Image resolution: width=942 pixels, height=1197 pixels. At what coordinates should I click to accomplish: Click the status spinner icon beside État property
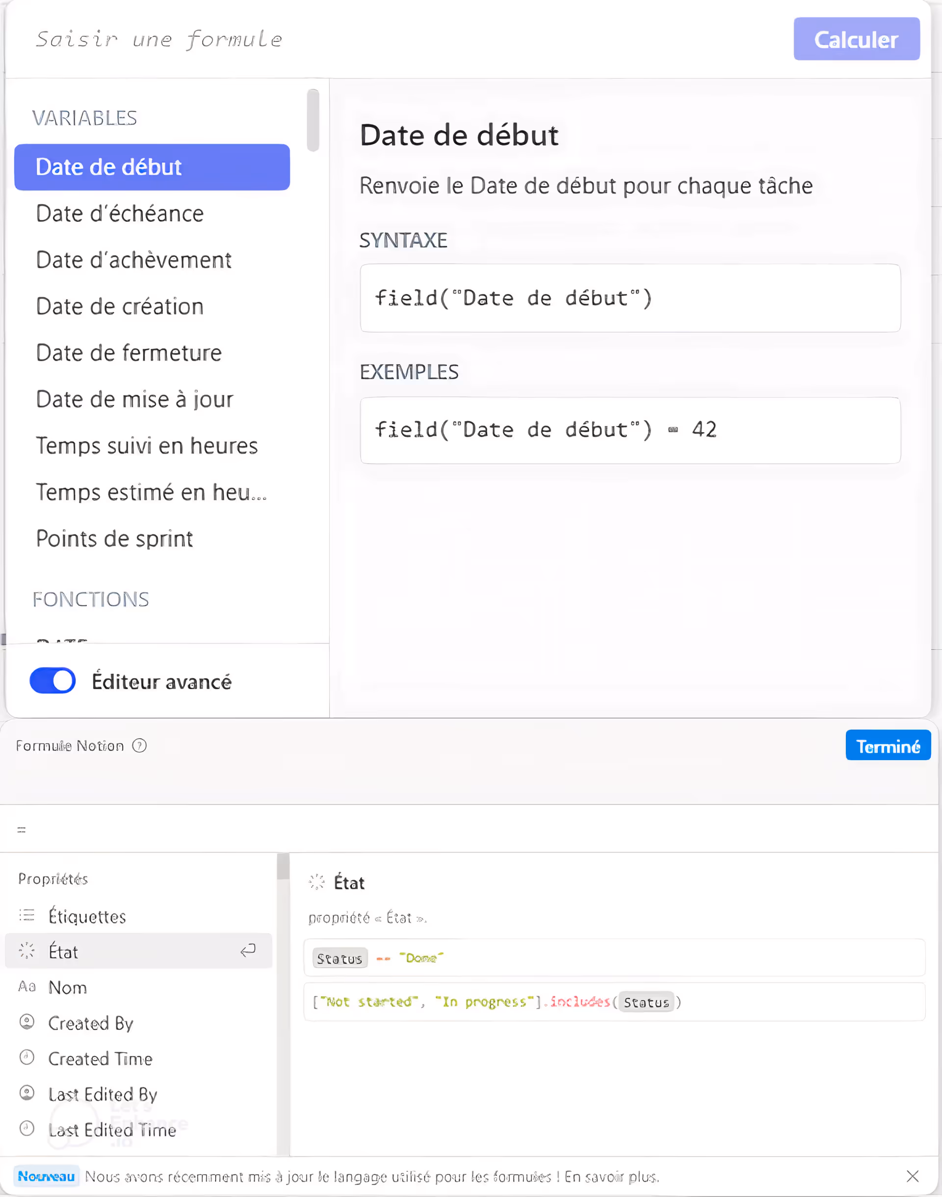point(26,951)
